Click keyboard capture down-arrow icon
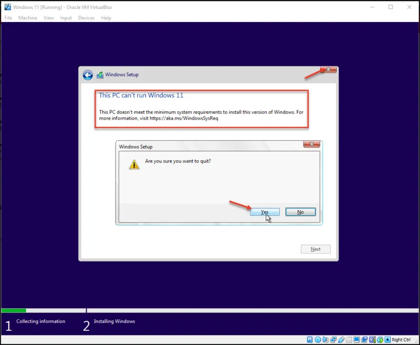Viewport: 420px width, 345px height. click(387, 340)
